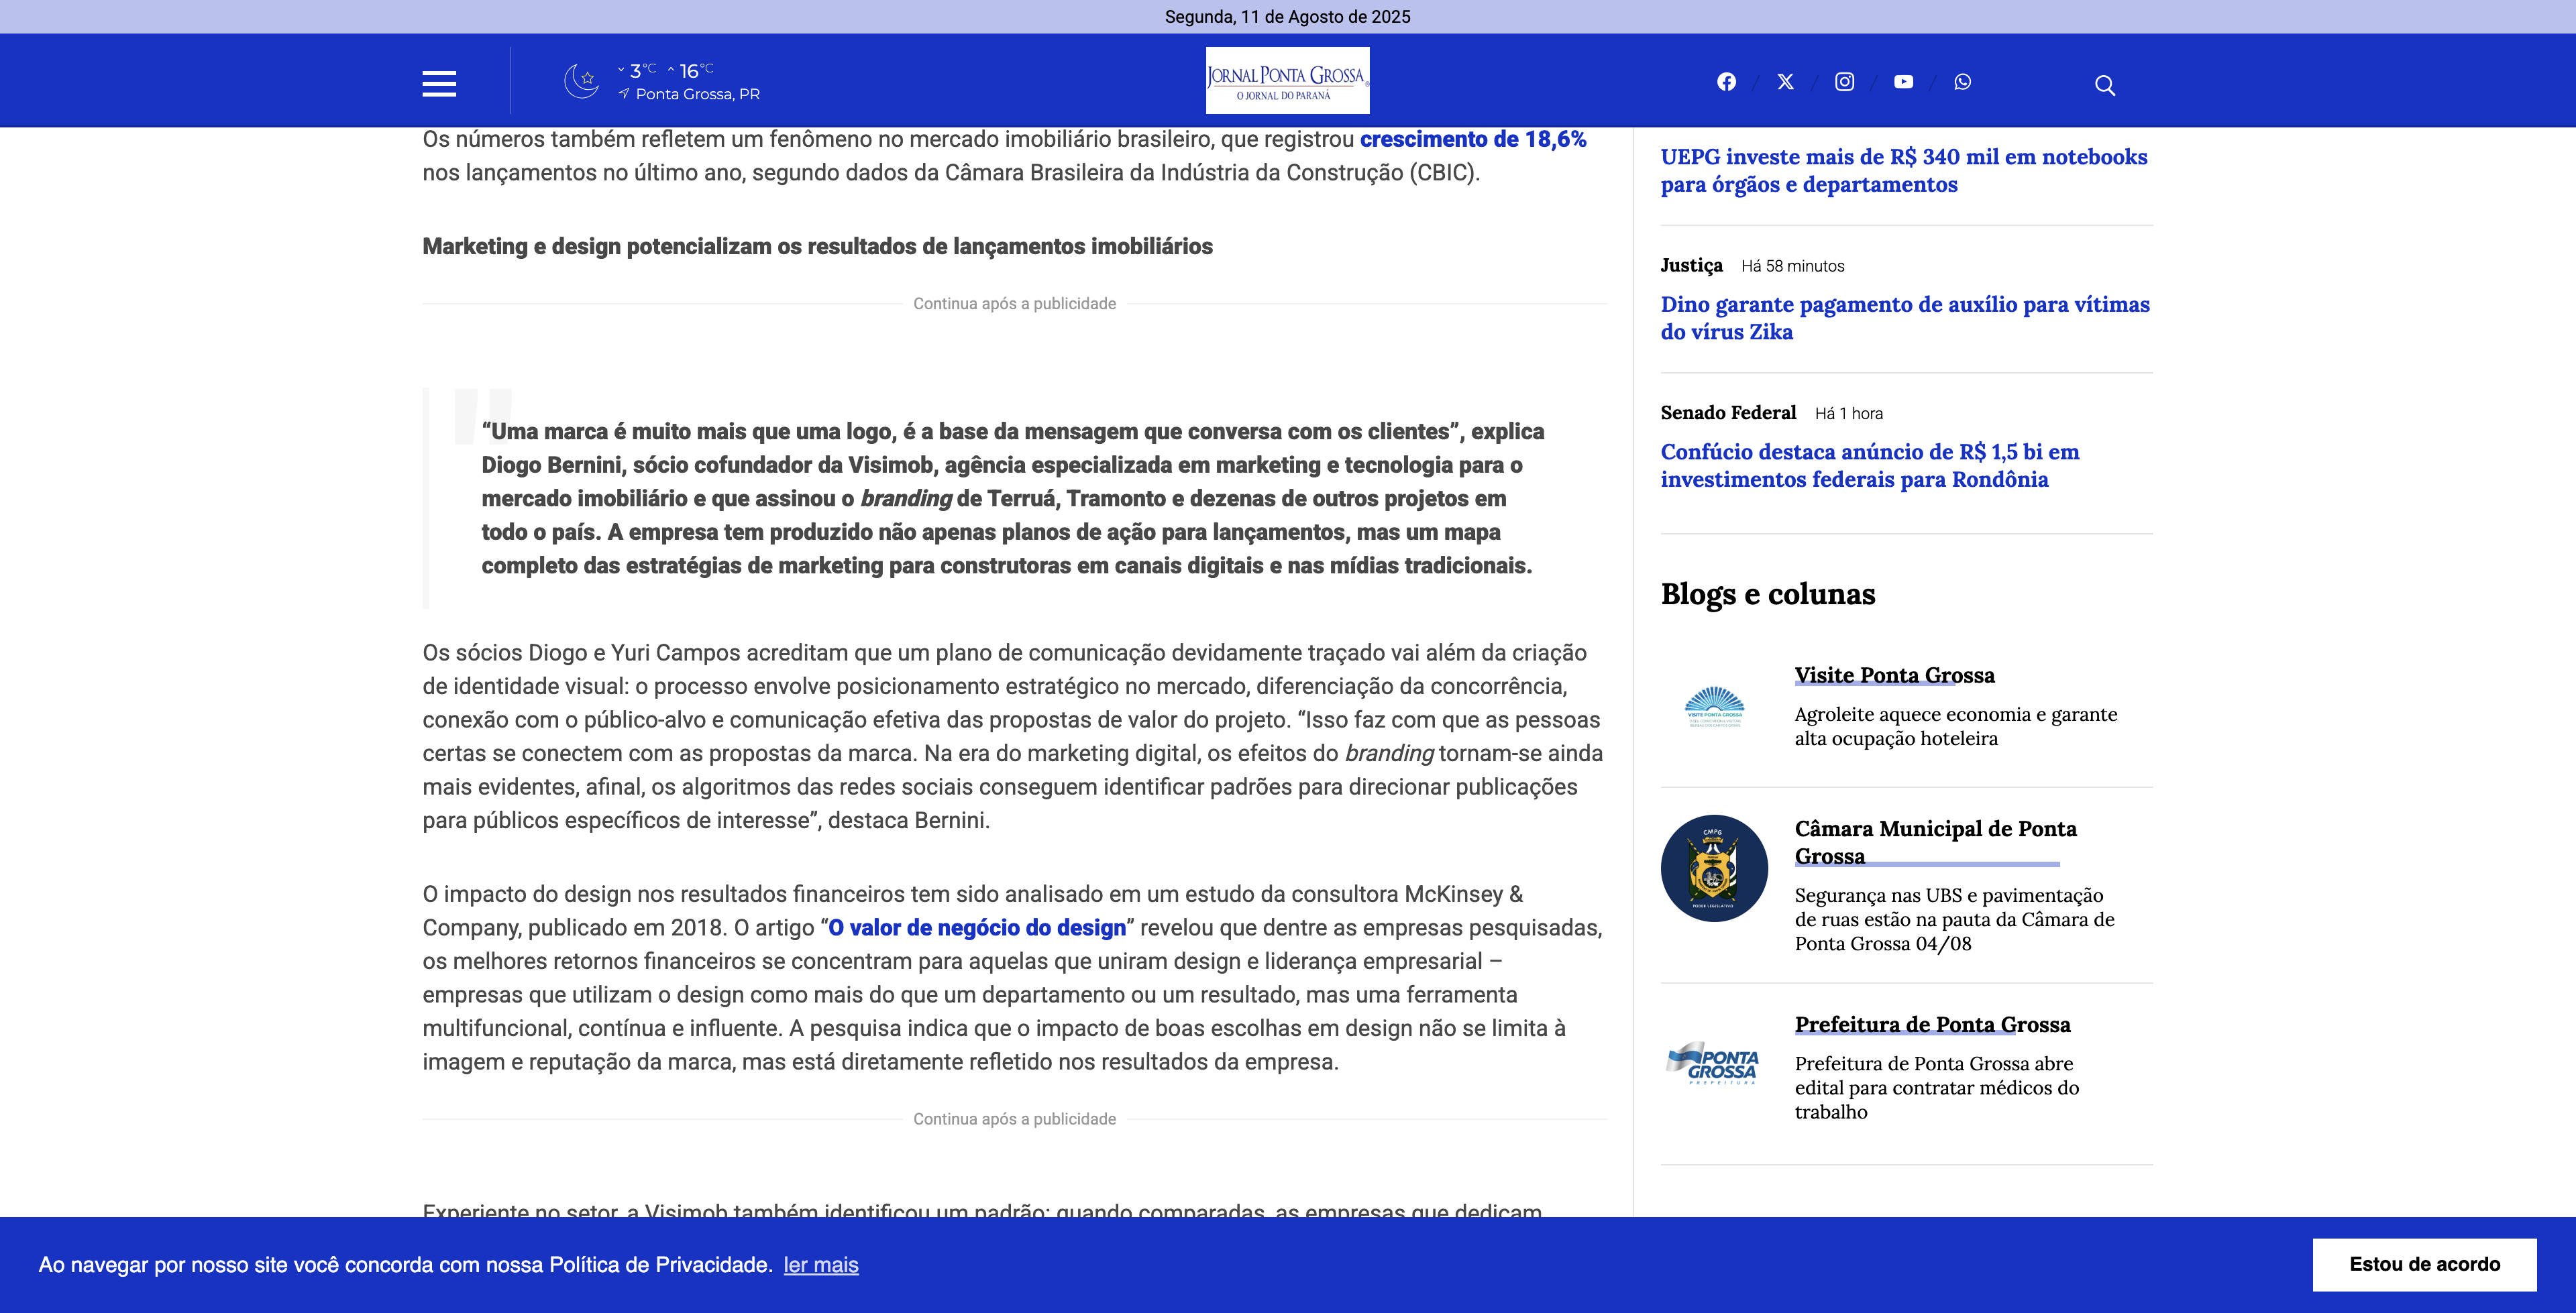Click the 'ler mais' privacy link
Screen dimensions: 2576x1313
[x=821, y=1265]
